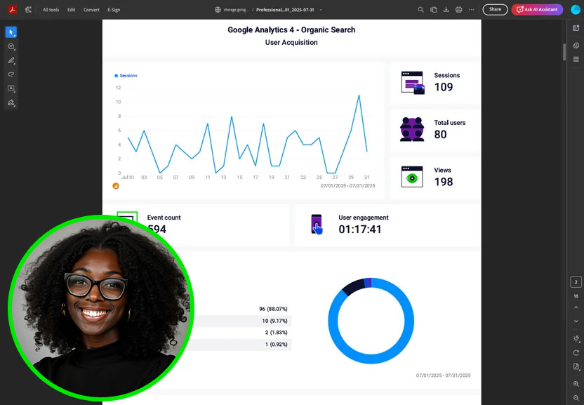Expand the Professional file name dropdown arrow
Image resolution: width=584 pixels, height=405 pixels.
(321, 10)
